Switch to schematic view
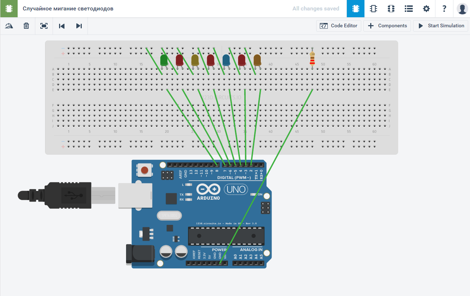The height and width of the screenshot is (296, 470). (x=373, y=8)
